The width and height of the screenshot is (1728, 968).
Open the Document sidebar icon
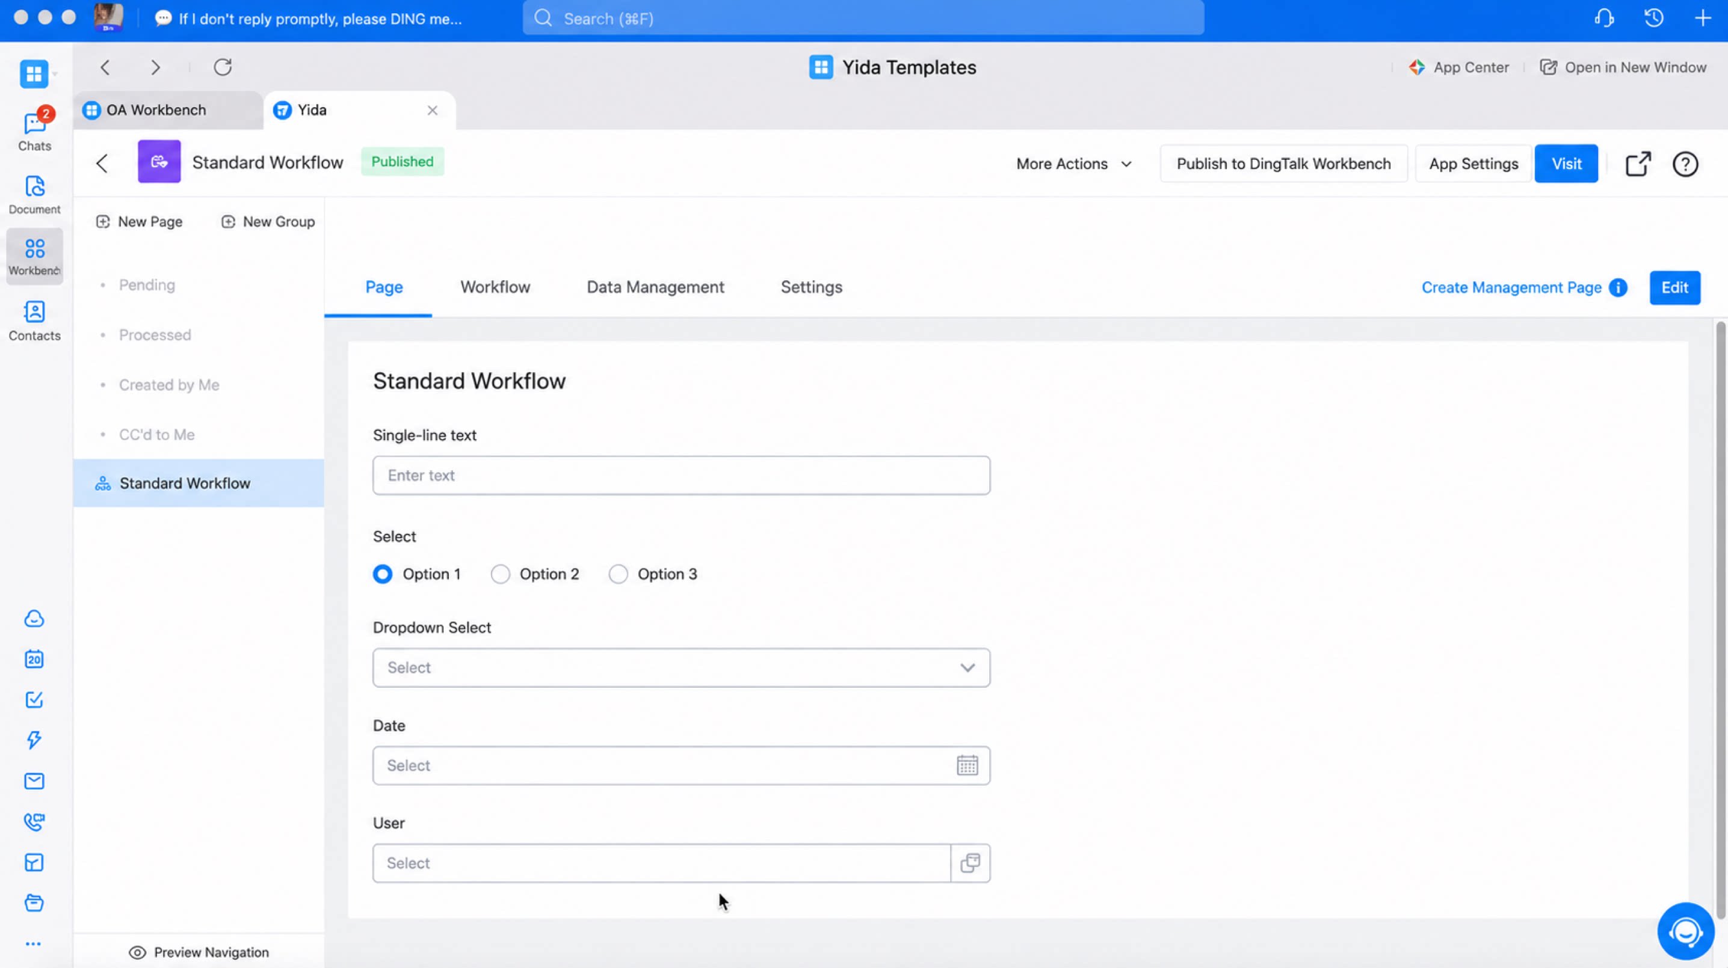pos(34,194)
